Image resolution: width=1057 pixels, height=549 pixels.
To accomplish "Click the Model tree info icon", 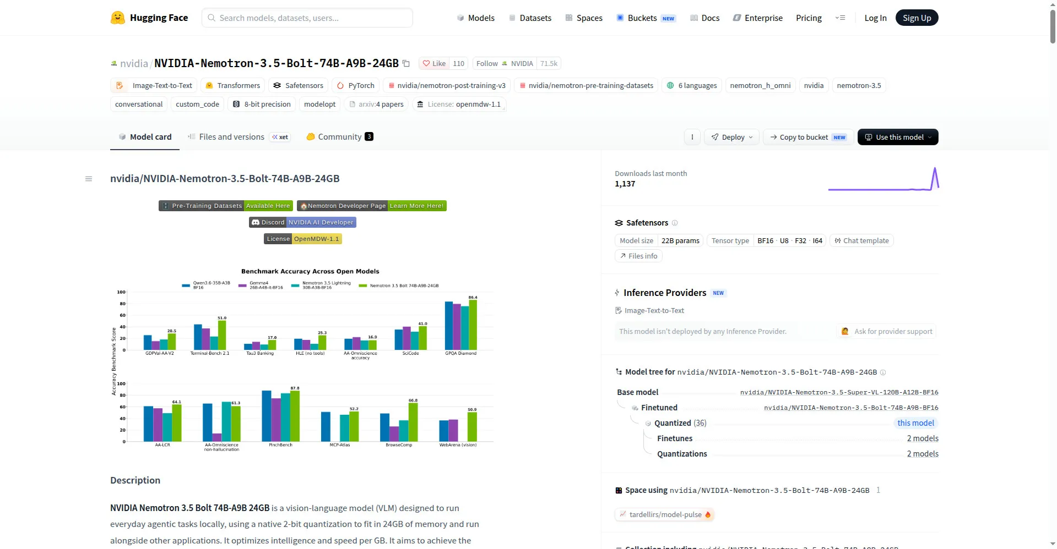I will 883,372.
